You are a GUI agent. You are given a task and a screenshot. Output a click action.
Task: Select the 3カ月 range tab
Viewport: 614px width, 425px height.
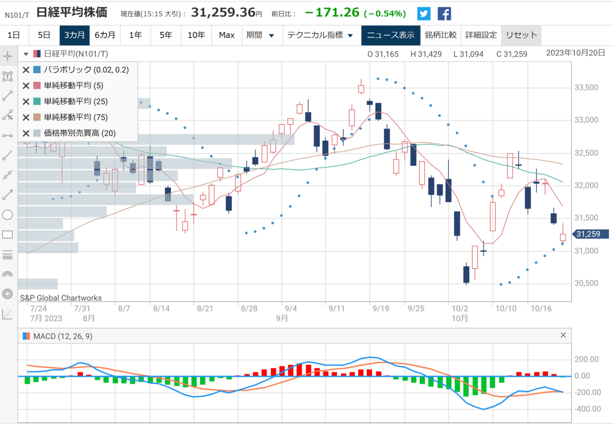74,35
